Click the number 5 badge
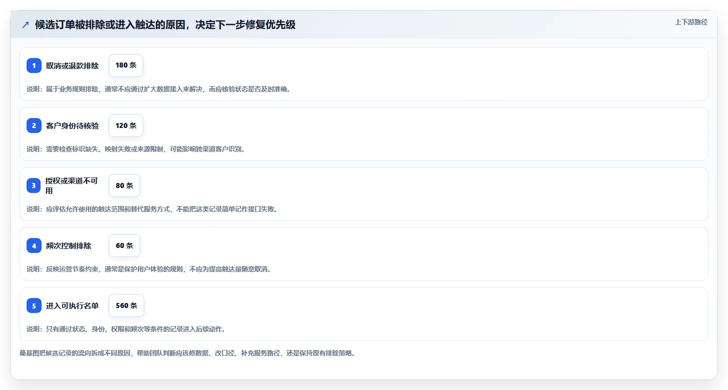This screenshot has width=728, height=390. click(34, 305)
